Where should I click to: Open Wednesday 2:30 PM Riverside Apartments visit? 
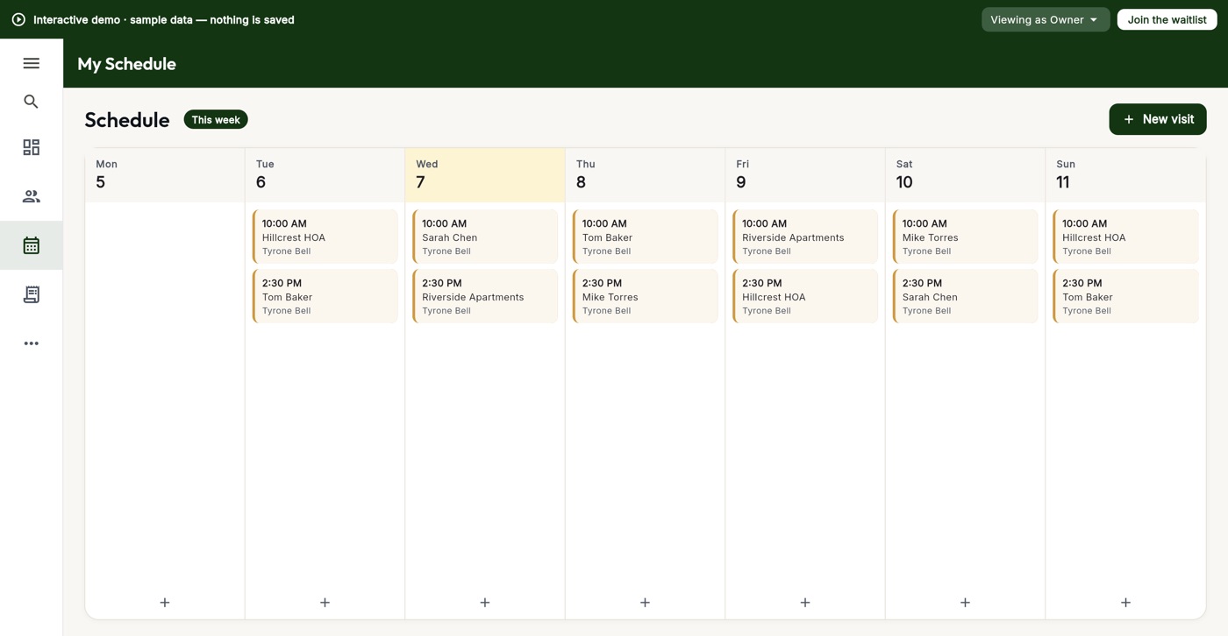(485, 296)
